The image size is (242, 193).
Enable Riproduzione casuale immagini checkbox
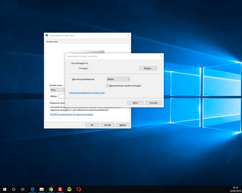pyautogui.click(x=108, y=86)
